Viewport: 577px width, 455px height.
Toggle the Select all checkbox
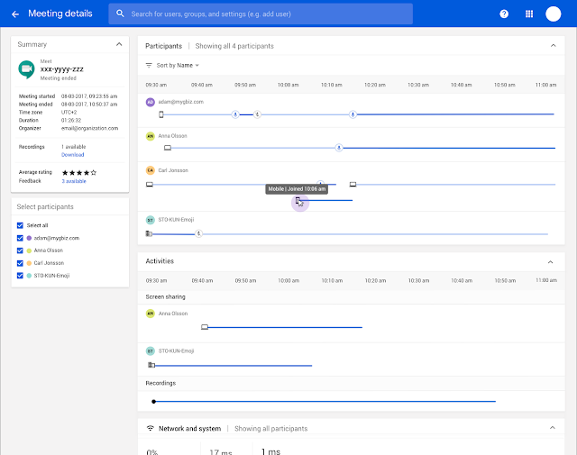21,225
